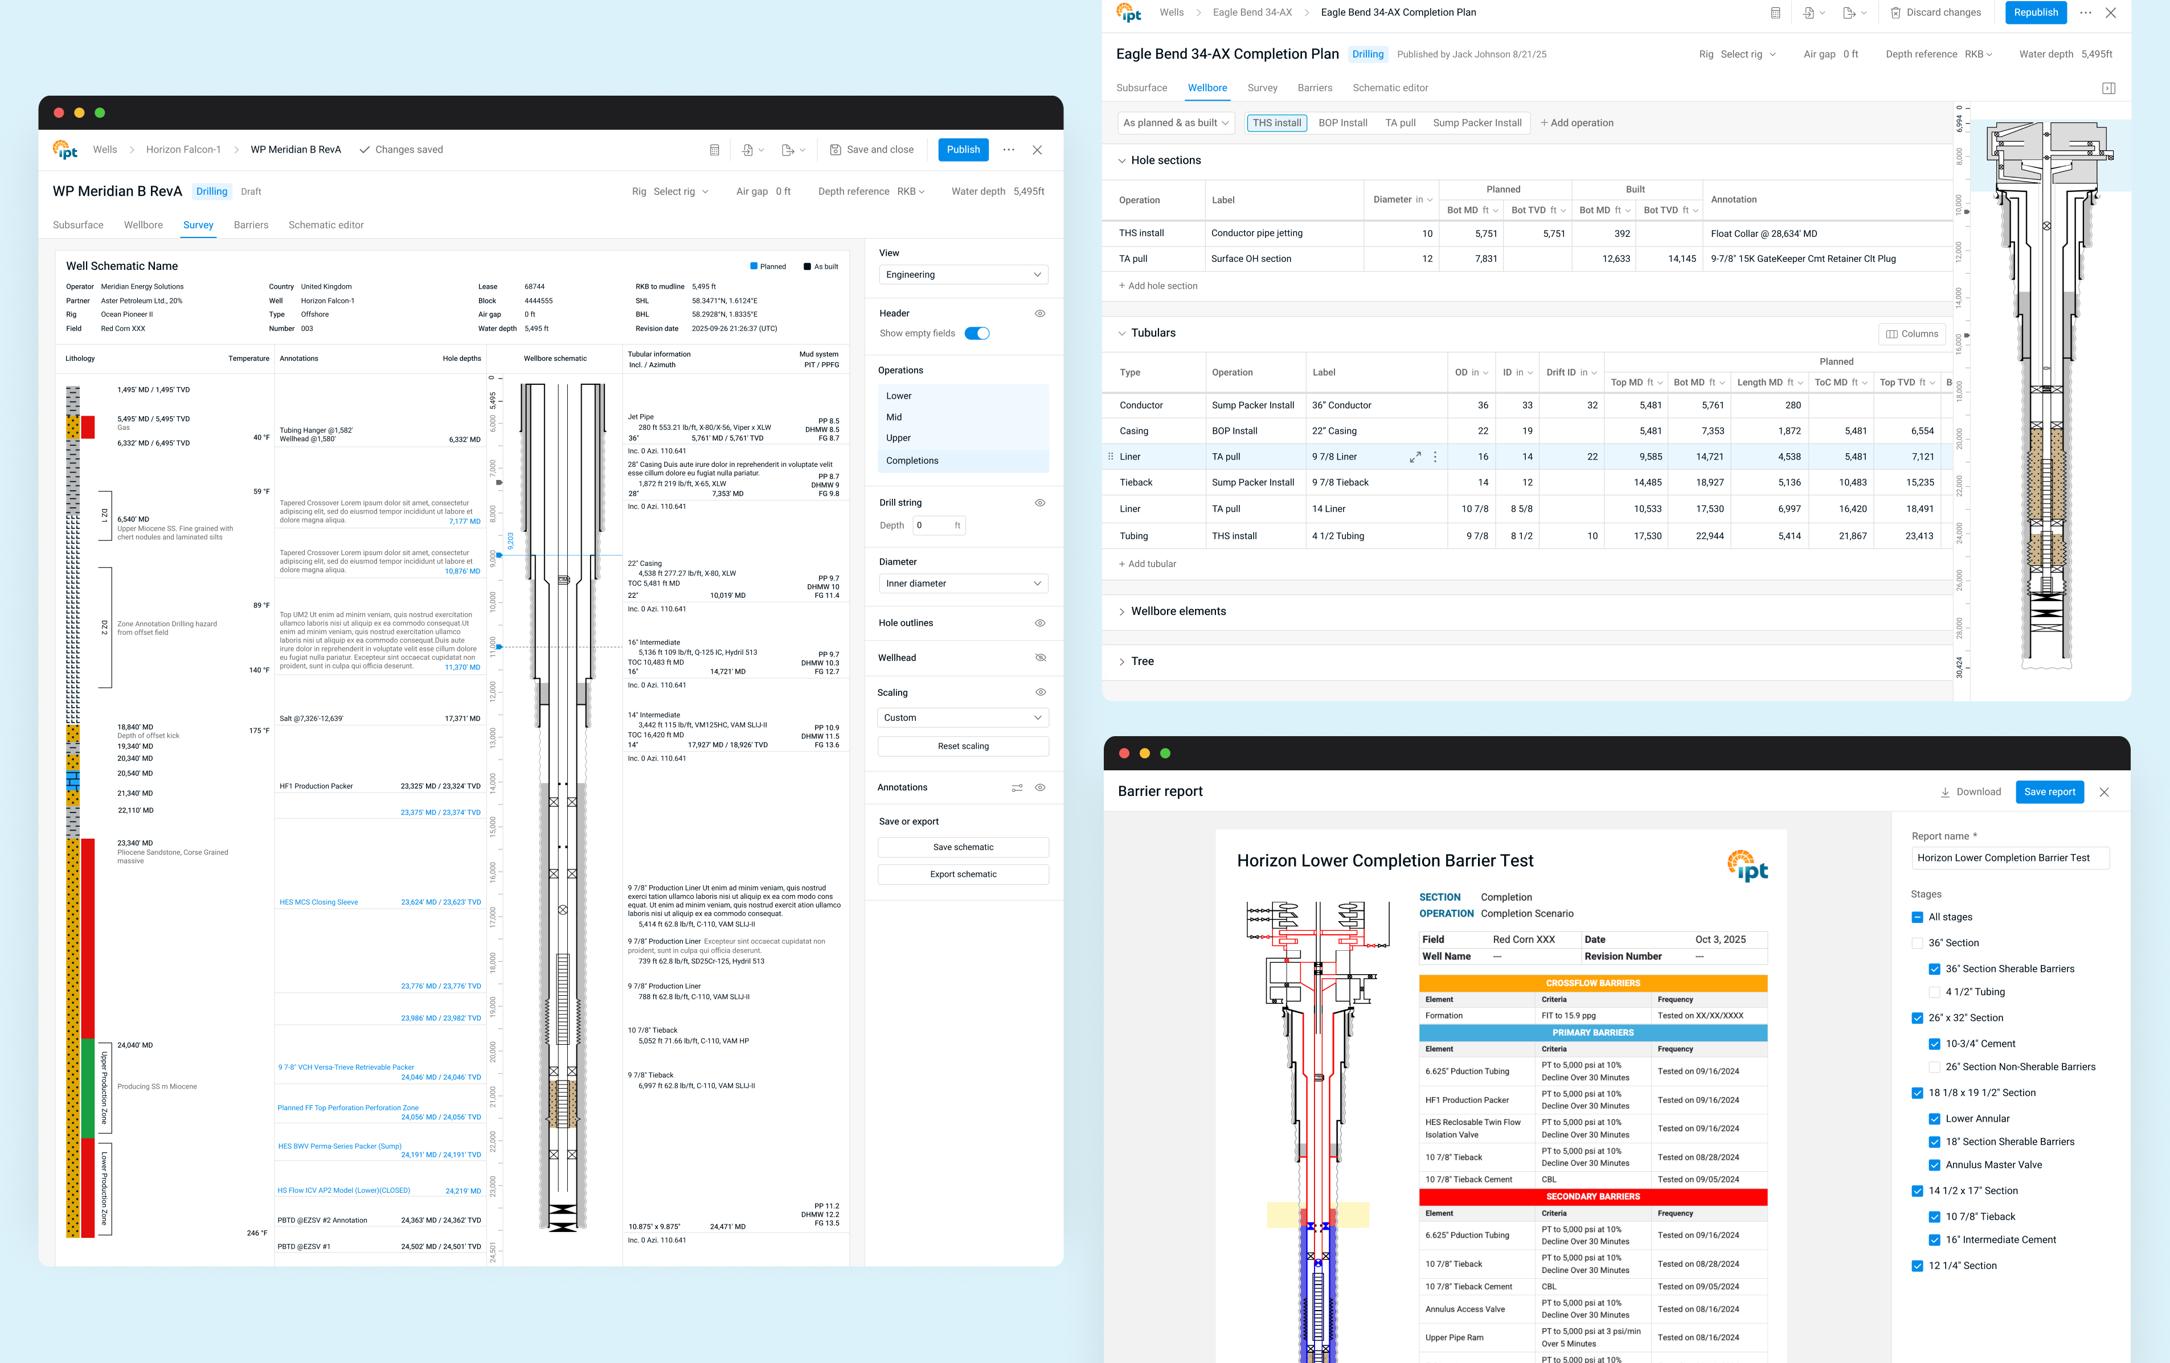Click the Download icon in Barrier report
Screen dimensions: 2170x1363
(x=1944, y=792)
